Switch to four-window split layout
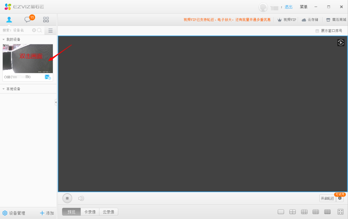This screenshot has width=348, height=219. (292, 212)
